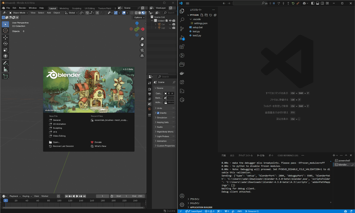The image size is (355, 213).
Task: Select the Measure tool in Blender toolbar
Action: (x=5, y=69)
